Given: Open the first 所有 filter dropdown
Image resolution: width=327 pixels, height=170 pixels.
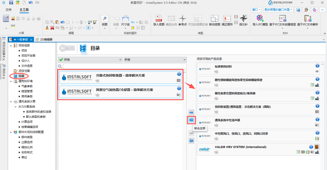Looking at the screenshot, I should [90, 59].
